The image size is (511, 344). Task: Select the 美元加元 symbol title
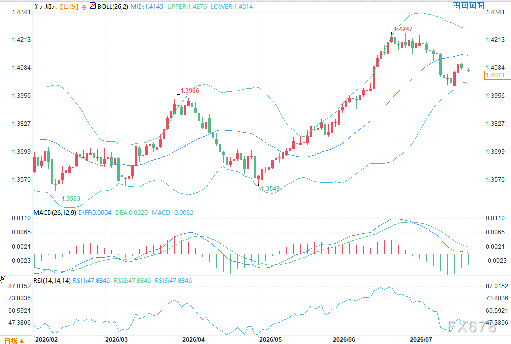pyautogui.click(x=45, y=7)
